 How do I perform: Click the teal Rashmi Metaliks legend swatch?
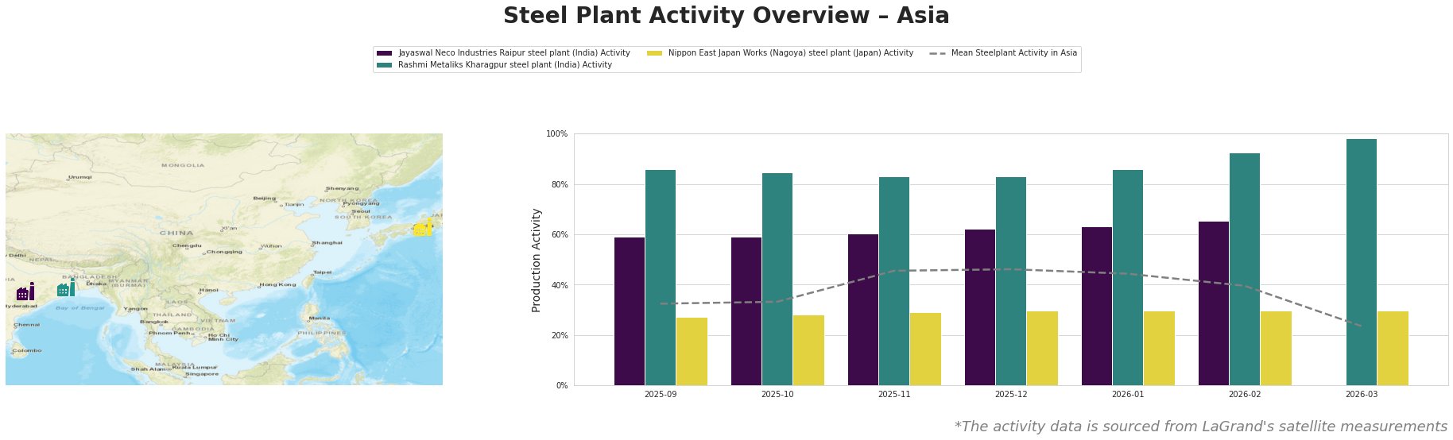[x=385, y=65]
